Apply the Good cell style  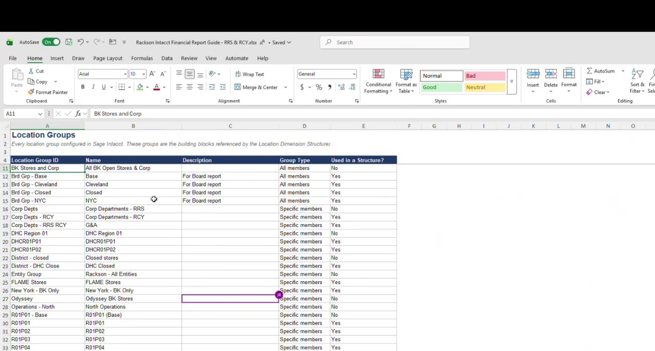(441, 87)
